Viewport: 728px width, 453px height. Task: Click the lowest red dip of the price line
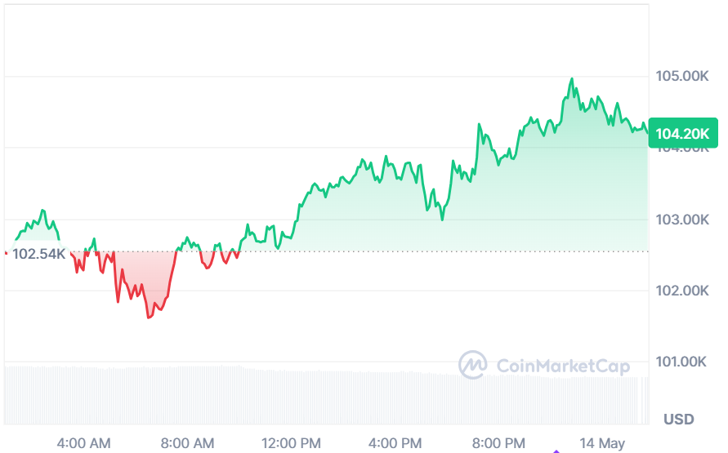pyautogui.click(x=149, y=317)
